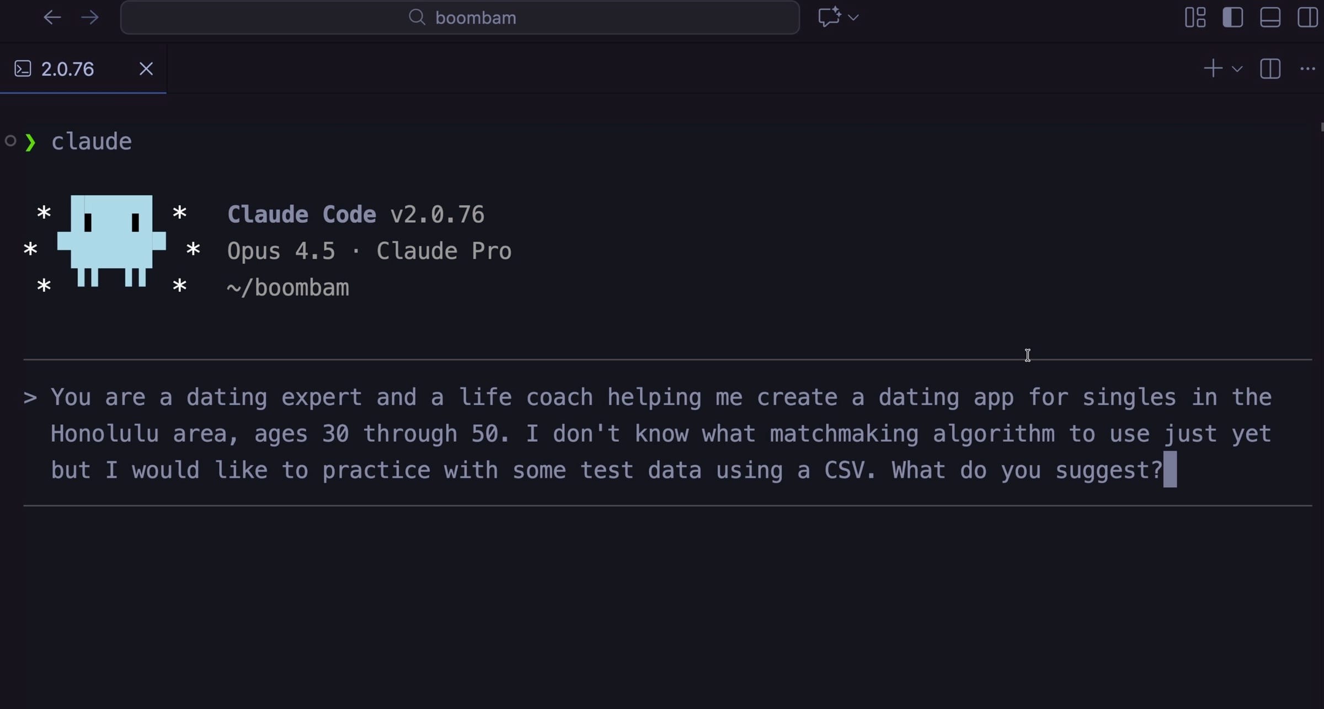Viewport: 1324px width, 709px height.
Task: Close the 2.0.76 tab
Action: click(x=146, y=68)
